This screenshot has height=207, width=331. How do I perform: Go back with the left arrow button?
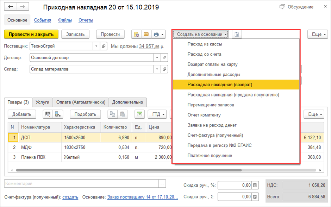[x=10, y=7]
